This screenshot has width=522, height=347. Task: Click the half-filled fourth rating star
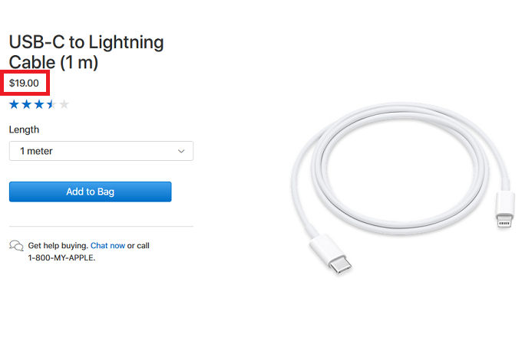(51, 105)
